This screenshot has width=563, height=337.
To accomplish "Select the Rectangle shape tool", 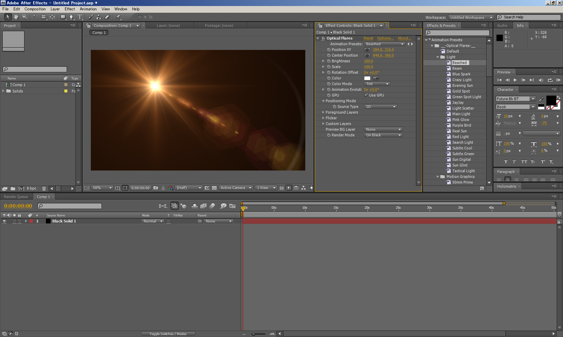I will coord(63,17).
